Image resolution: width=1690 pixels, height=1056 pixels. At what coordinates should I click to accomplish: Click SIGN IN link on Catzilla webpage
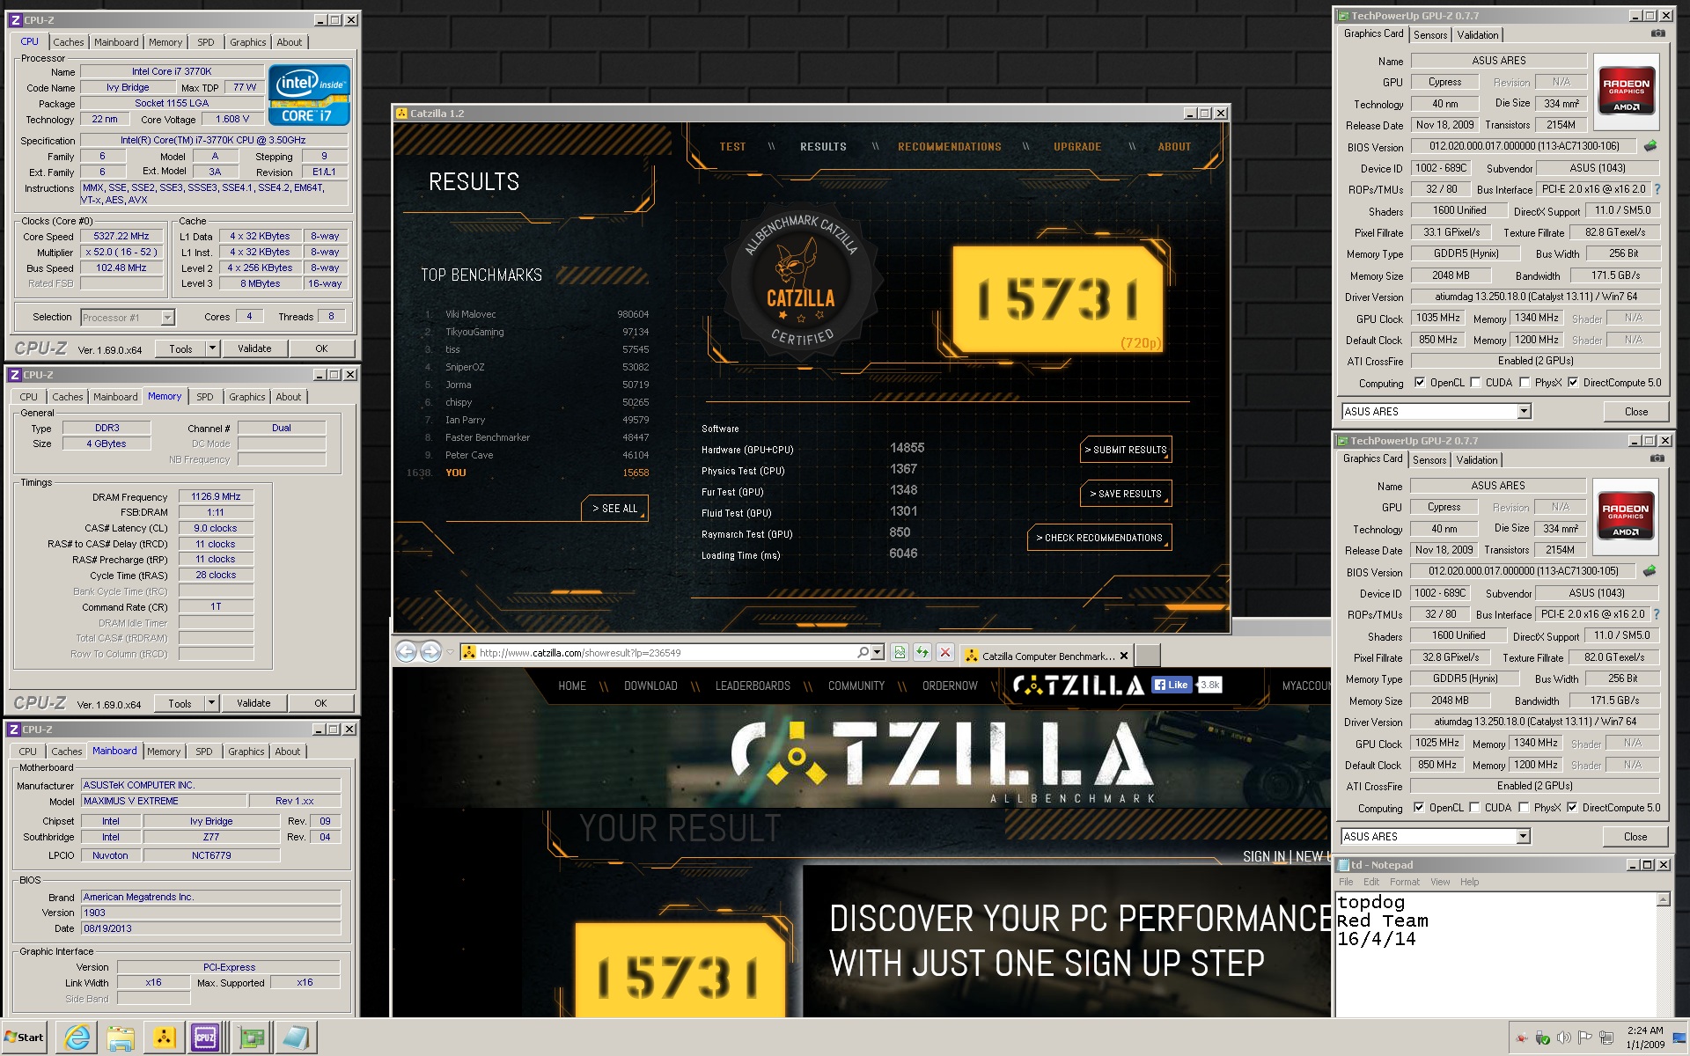[1263, 856]
